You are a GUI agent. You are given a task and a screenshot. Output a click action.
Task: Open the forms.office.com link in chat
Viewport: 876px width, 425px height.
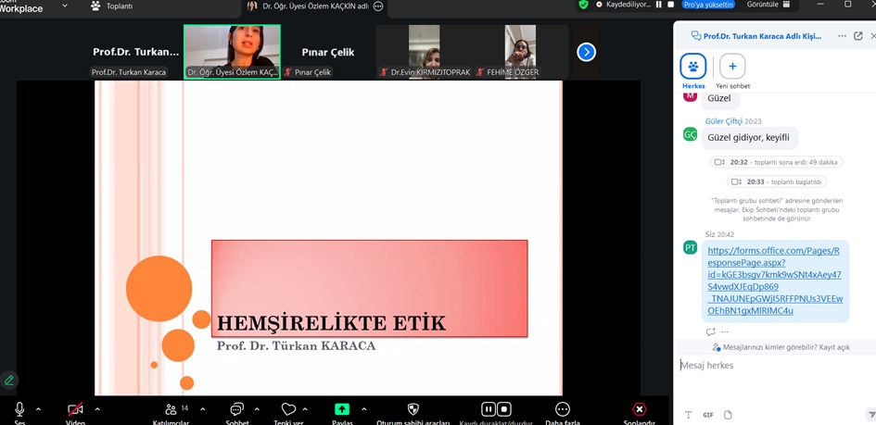tap(774, 281)
